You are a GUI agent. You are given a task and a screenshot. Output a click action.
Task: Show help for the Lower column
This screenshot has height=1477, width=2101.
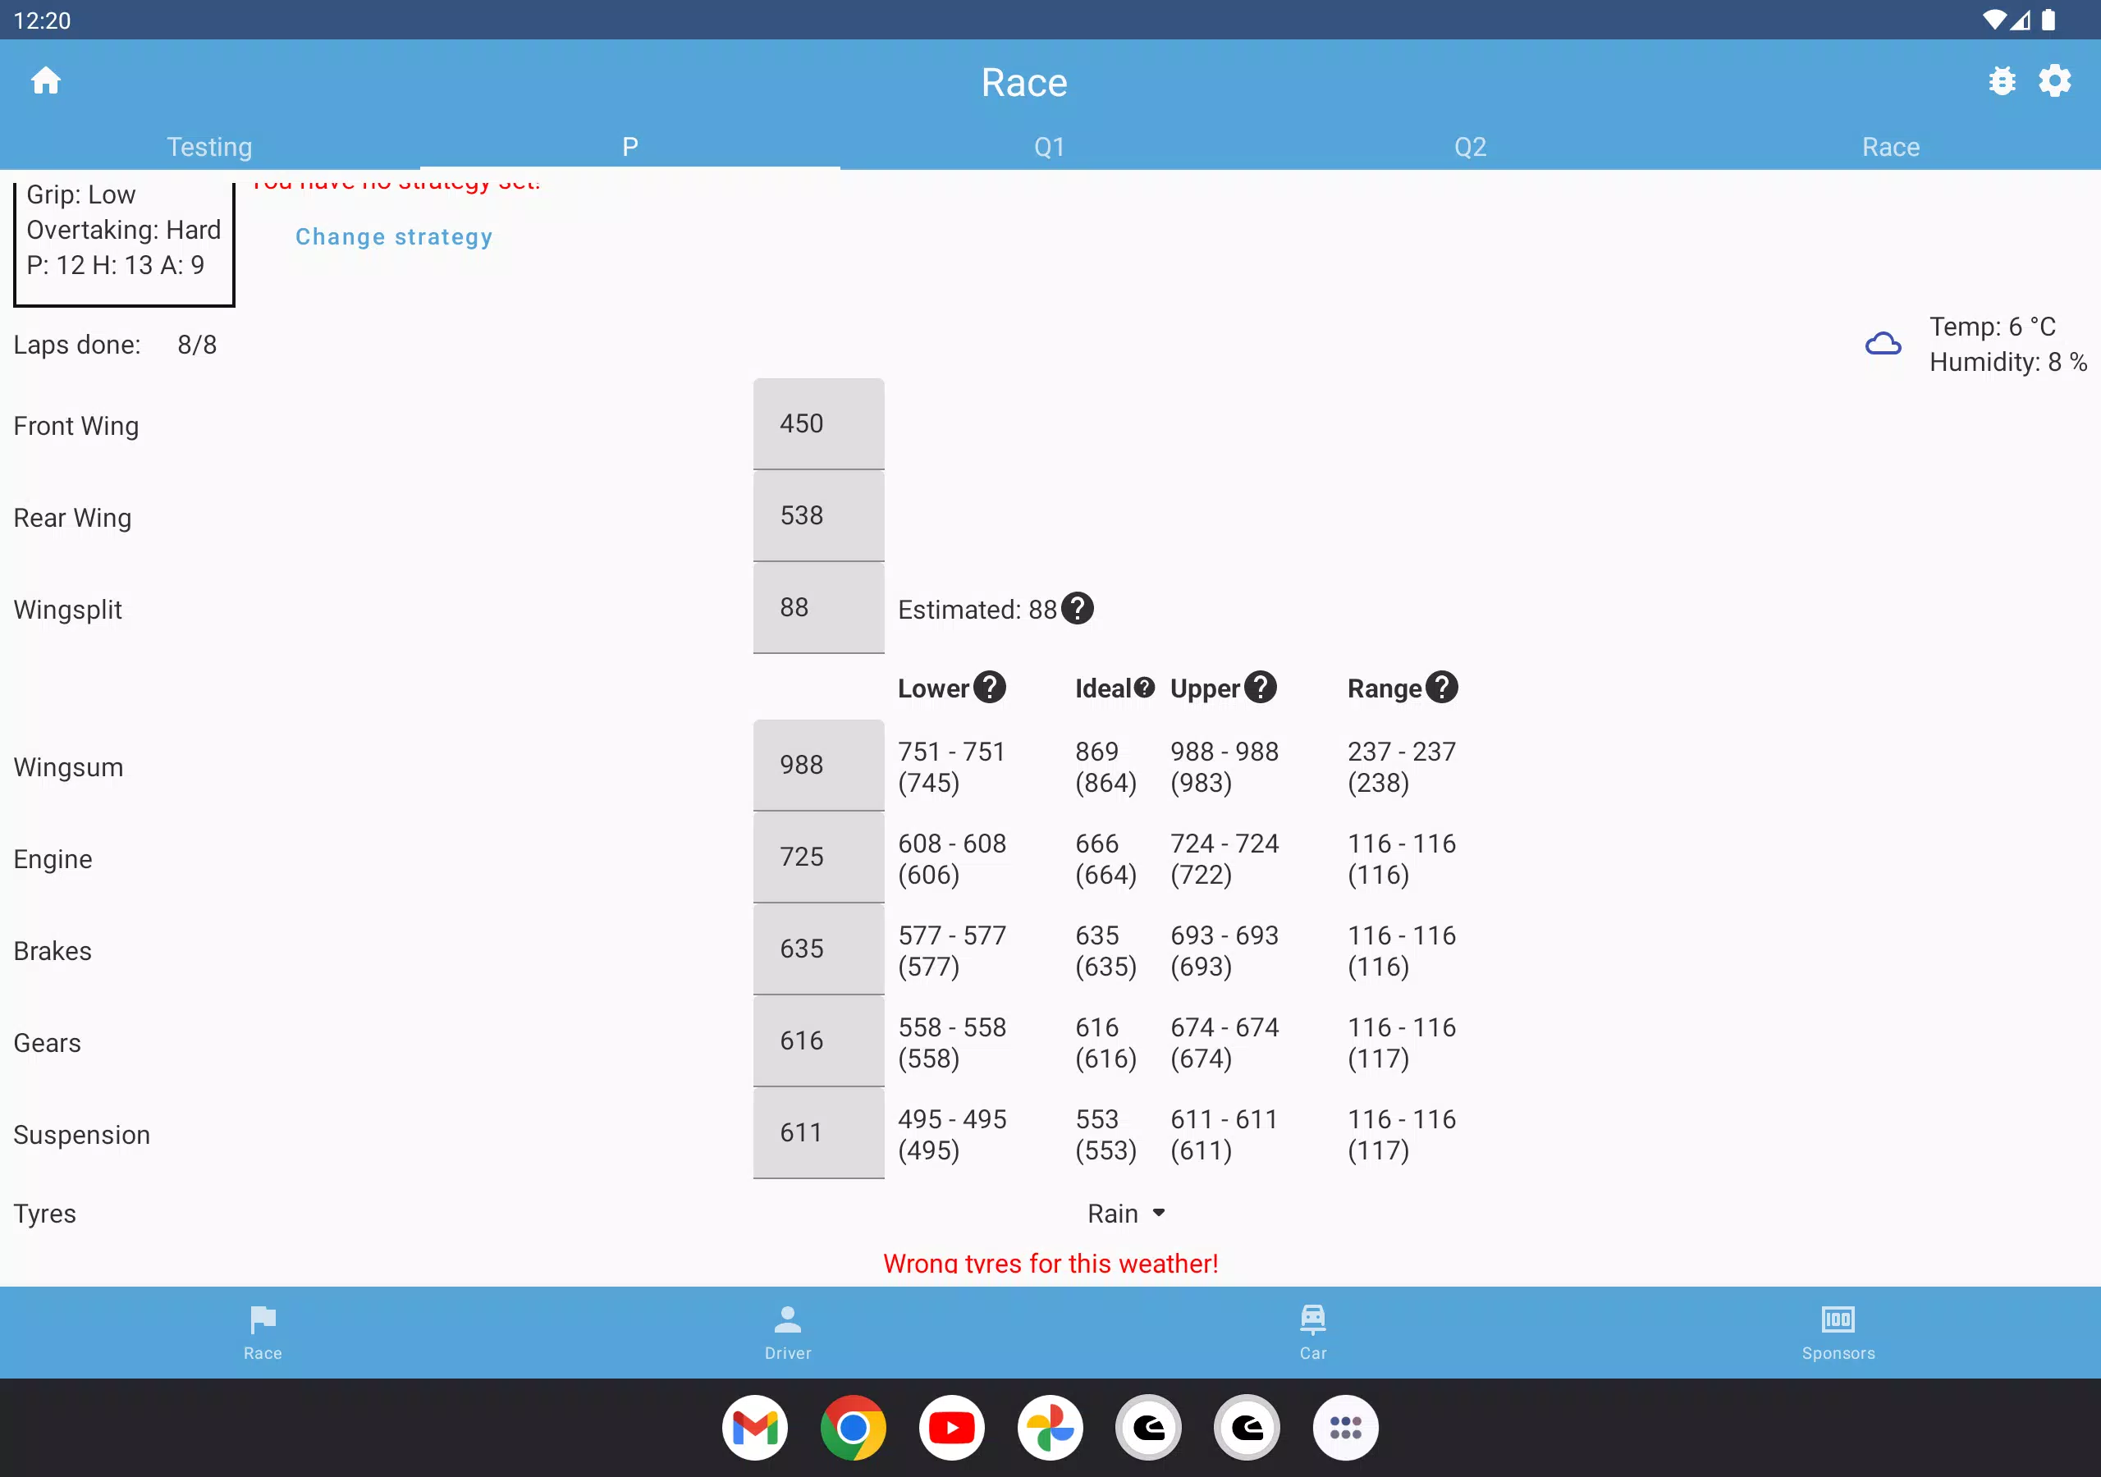pos(989,688)
